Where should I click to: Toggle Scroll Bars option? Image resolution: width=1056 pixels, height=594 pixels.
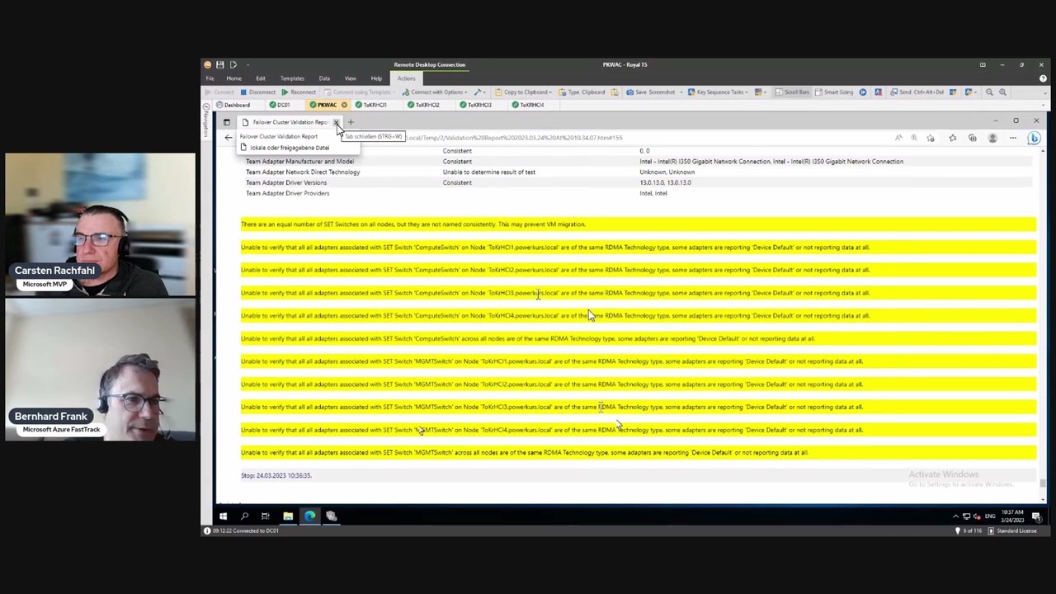pyautogui.click(x=792, y=92)
